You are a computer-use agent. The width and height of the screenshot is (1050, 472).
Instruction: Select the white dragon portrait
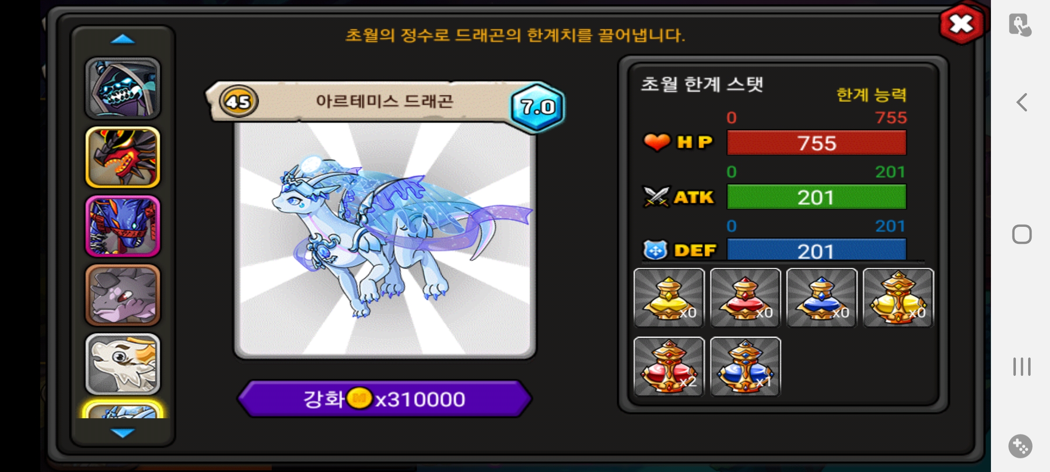[122, 364]
